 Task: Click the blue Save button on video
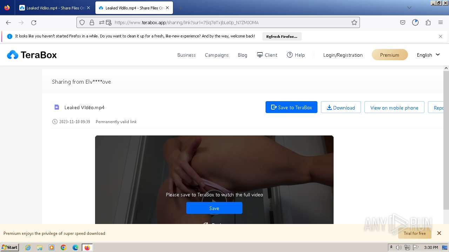pos(214,208)
